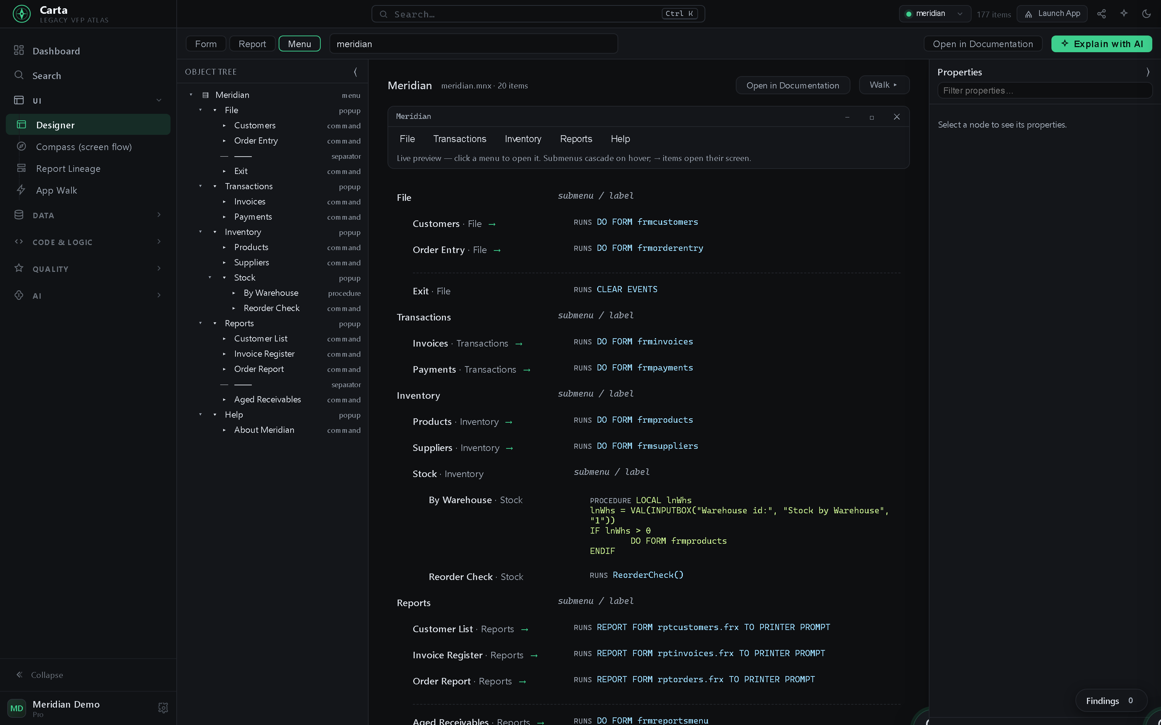1161x725 pixels.
Task: Focus the top Search field
Action: (x=538, y=14)
